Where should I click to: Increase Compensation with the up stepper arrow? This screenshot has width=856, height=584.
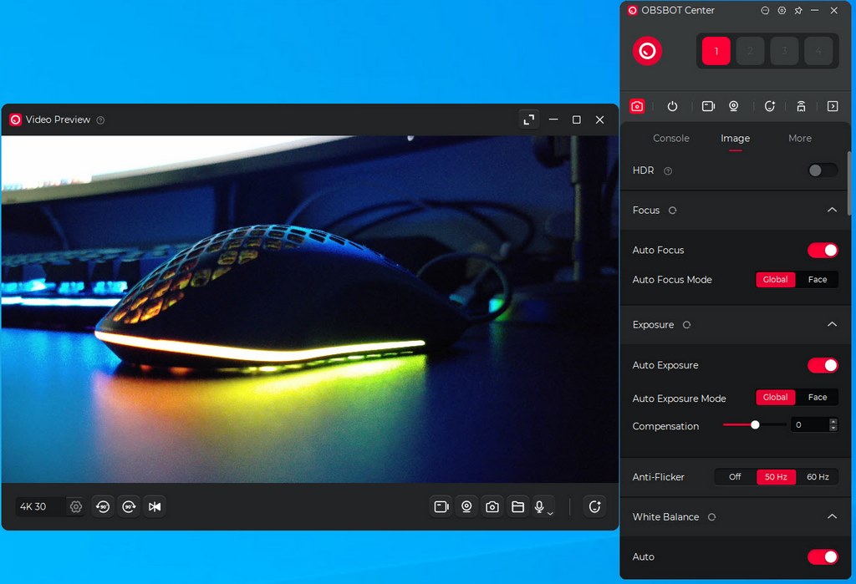click(833, 421)
